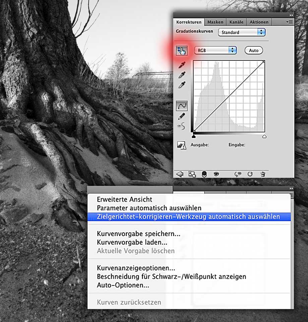Switch to the Kanäle tab
This screenshot has width=308, height=322.
click(236, 22)
